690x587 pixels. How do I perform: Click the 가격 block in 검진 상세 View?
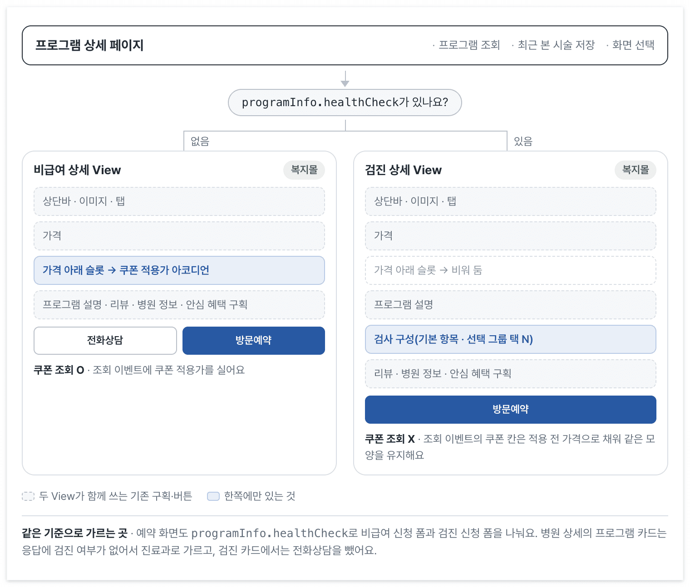(511, 236)
